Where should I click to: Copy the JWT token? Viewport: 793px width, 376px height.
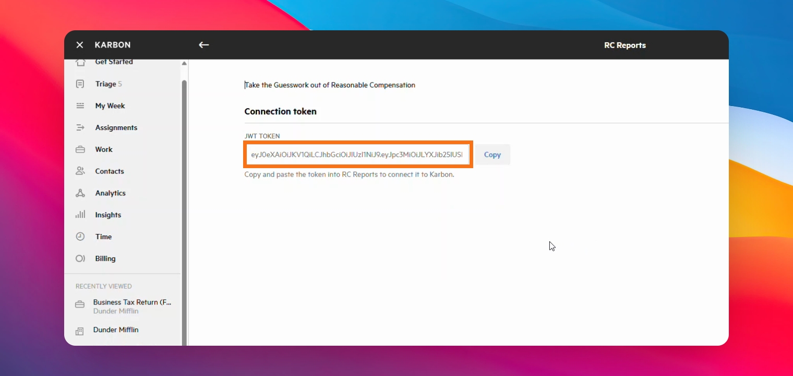(x=492, y=155)
